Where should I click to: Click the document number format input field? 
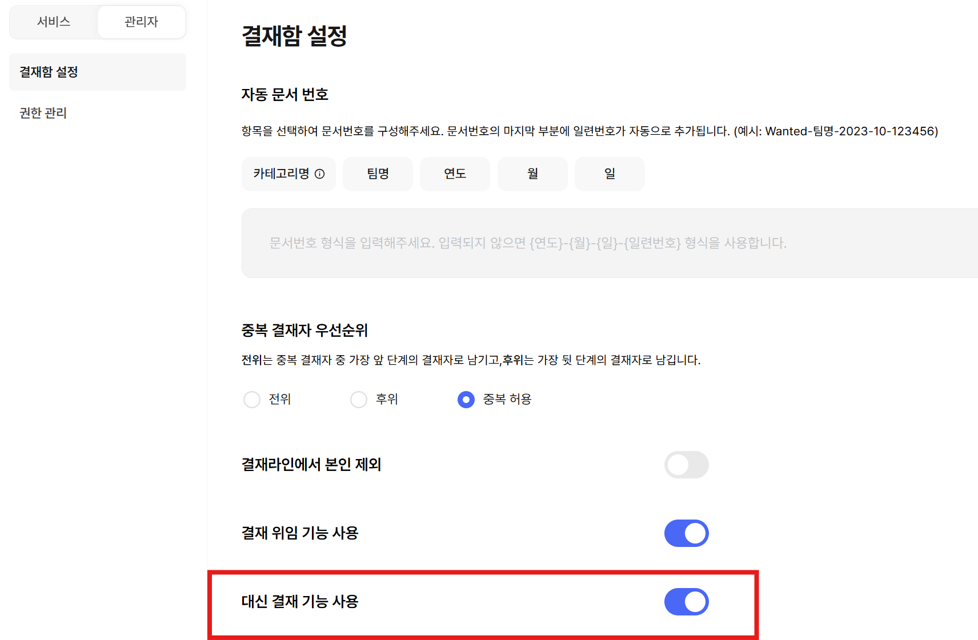point(606,243)
